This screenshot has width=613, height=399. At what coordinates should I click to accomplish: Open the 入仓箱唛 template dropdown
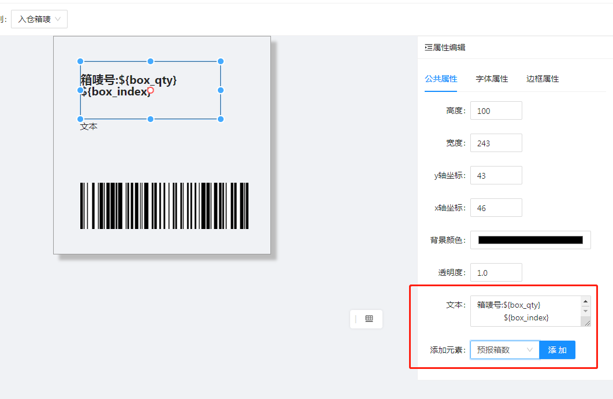(39, 19)
